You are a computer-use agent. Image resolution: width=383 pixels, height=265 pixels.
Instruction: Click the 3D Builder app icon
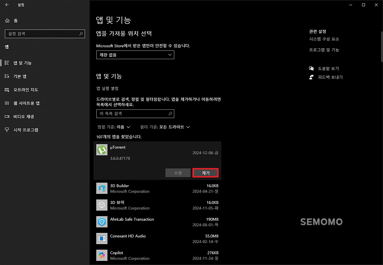[102, 188]
